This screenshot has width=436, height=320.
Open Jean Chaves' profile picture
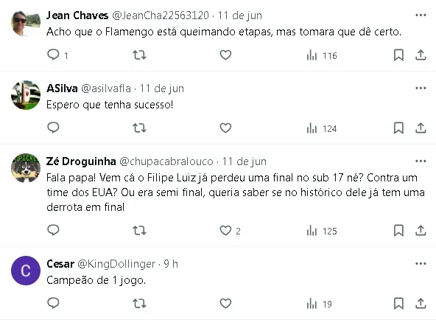tap(26, 24)
